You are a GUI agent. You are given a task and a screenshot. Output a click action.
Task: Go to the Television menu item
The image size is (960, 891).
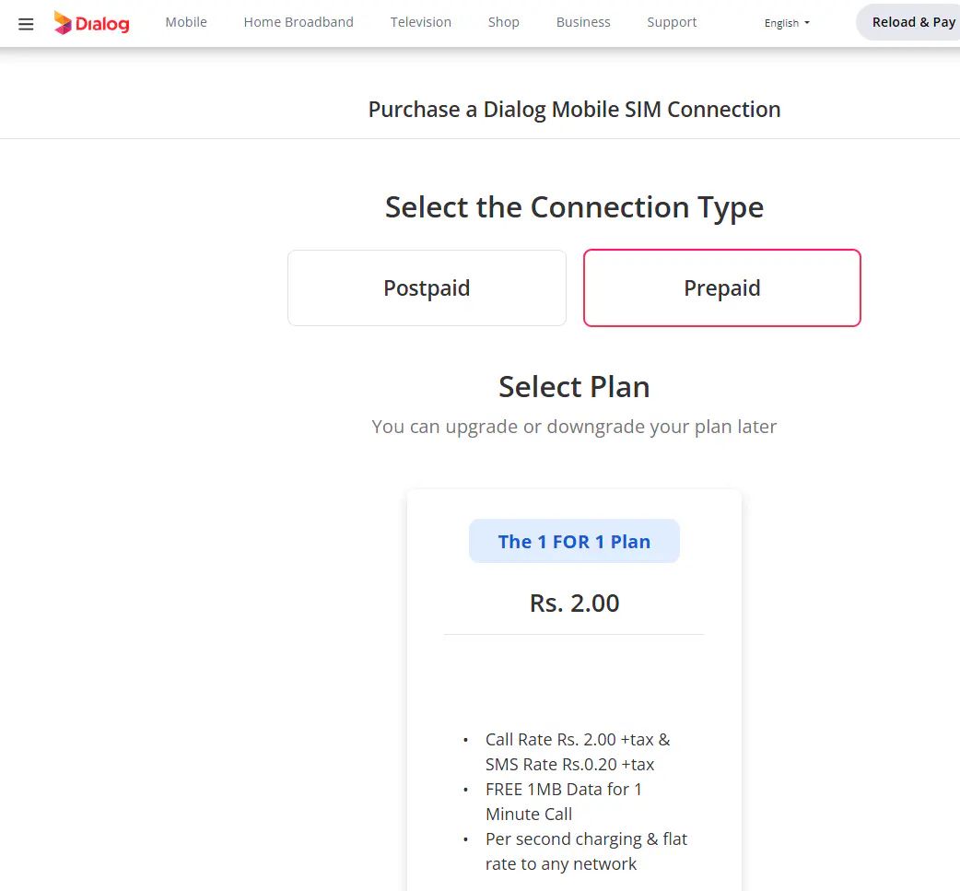420,22
